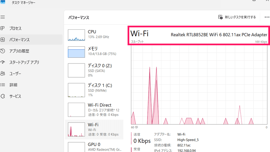The image size is (270, 152).
Task: Select the GPU 0 AMD Radeon entry
Action: tap(94, 147)
